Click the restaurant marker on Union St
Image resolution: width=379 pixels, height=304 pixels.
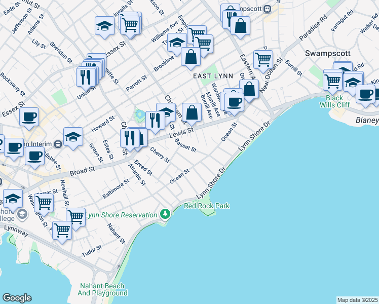[85, 77]
